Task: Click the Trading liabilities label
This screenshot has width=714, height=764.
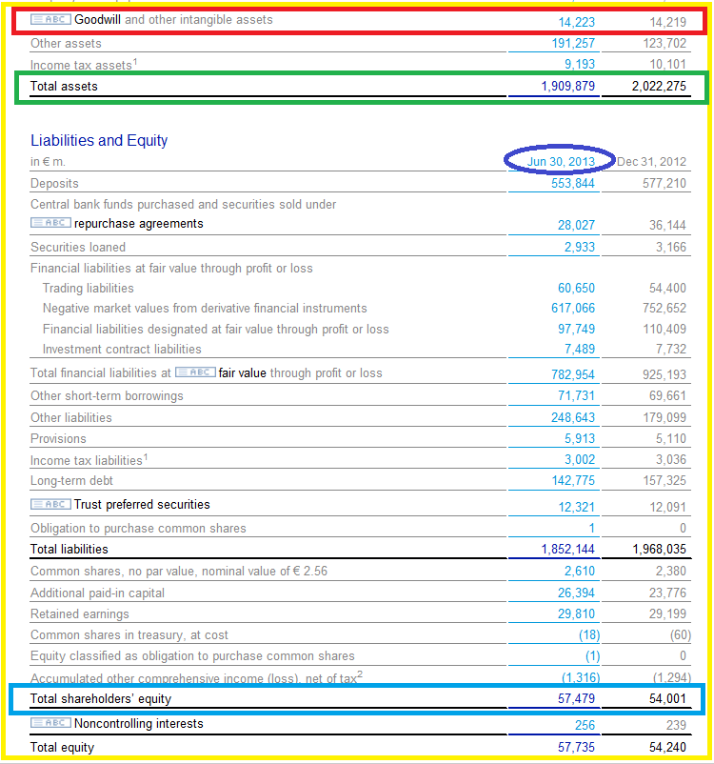Action: coord(89,288)
